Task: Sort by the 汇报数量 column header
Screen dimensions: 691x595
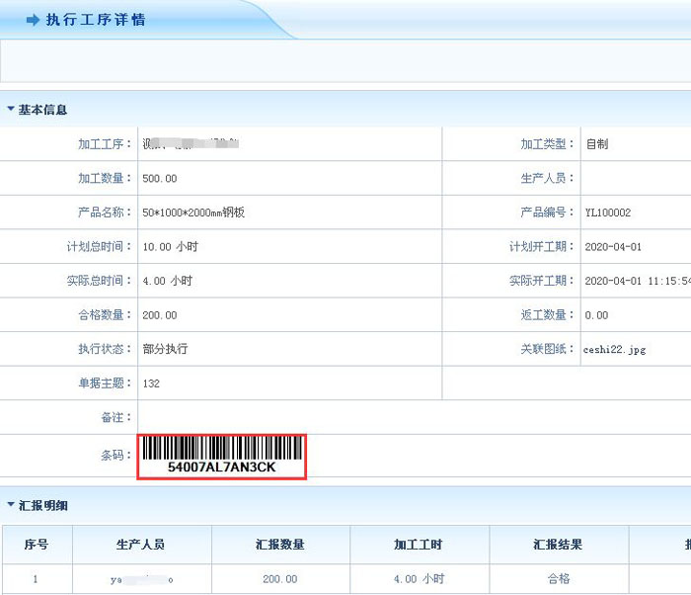Action: coord(279,545)
